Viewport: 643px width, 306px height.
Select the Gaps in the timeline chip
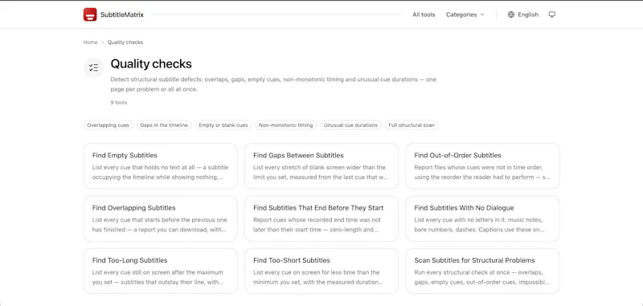click(164, 125)
